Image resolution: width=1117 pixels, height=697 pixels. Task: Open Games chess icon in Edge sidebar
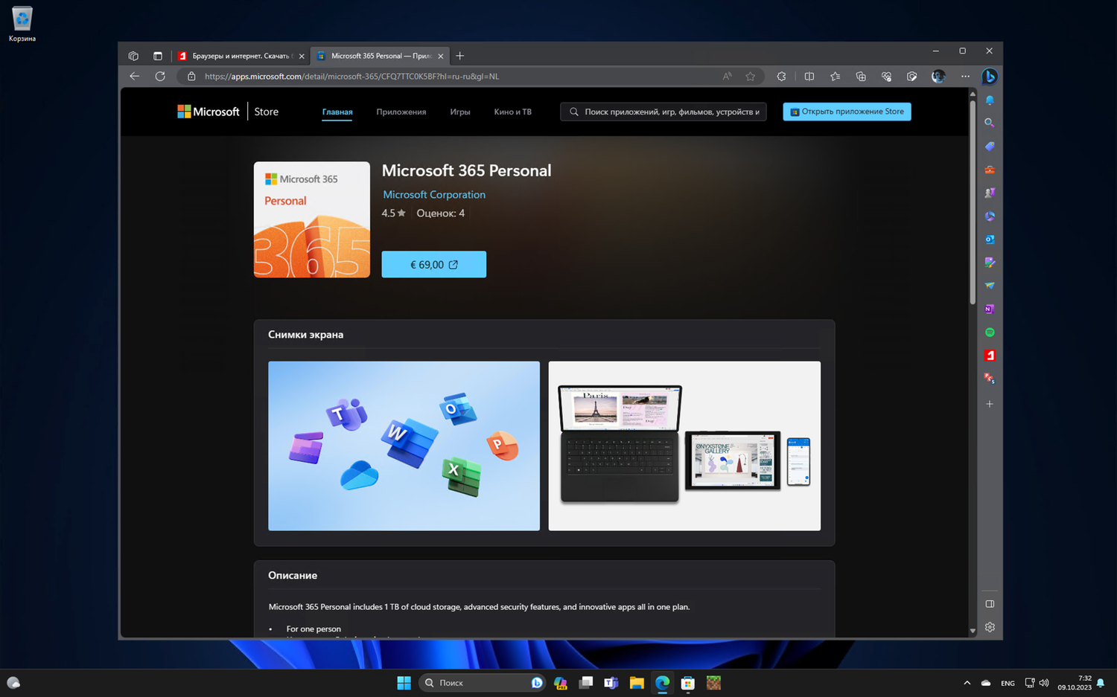[990, 193]
